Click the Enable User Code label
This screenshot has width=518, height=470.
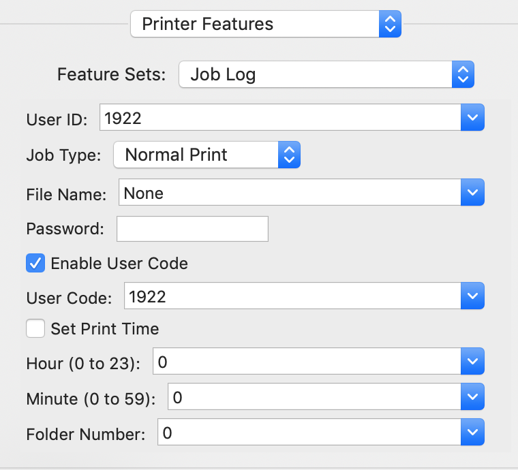(119, 263)
